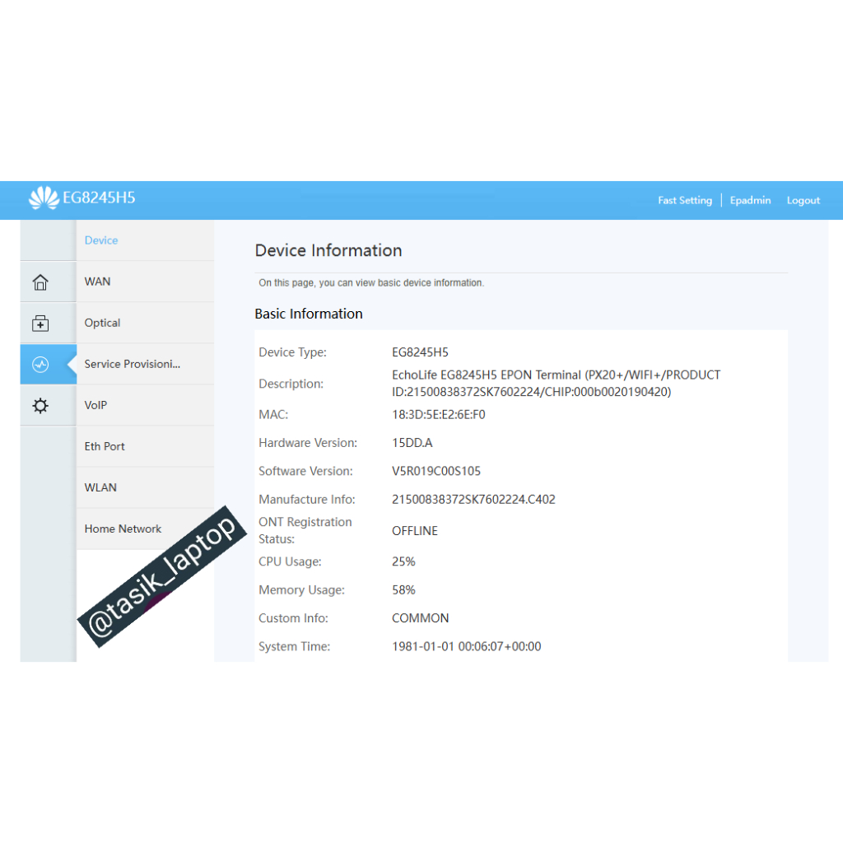
Task: Click the System Time value 1981-01-01
Action: pyautogui.click(x=466, y=647)
